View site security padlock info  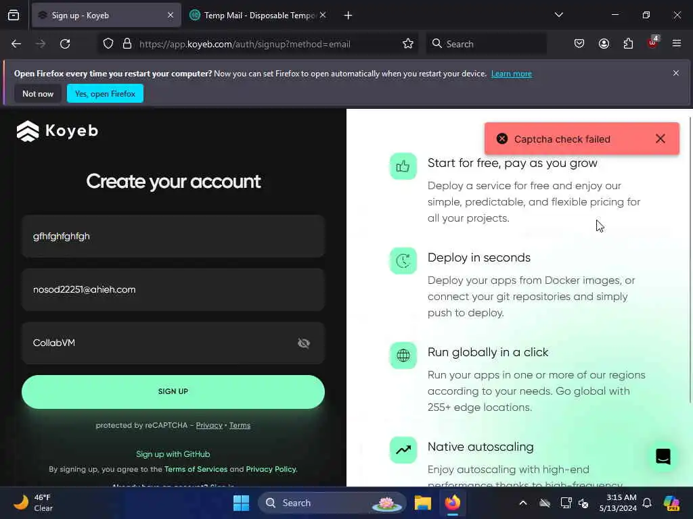[x=127, y=44]
